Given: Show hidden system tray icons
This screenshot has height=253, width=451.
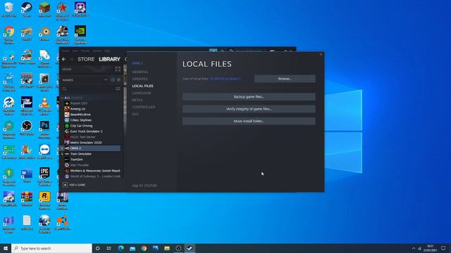Looking at the screenshot, I should tap(414, 248).
